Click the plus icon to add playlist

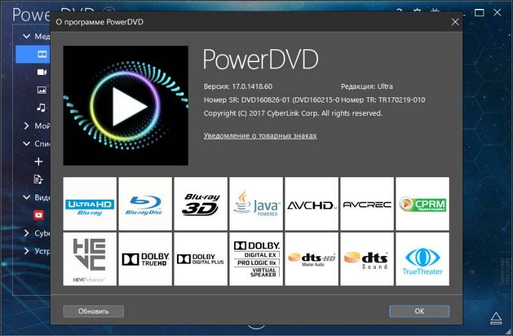tap(38, 161)
